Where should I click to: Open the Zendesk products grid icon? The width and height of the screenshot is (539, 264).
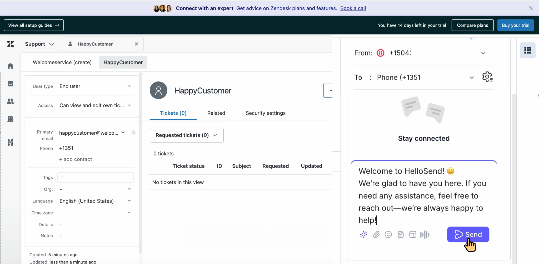[x=528, y=50]
